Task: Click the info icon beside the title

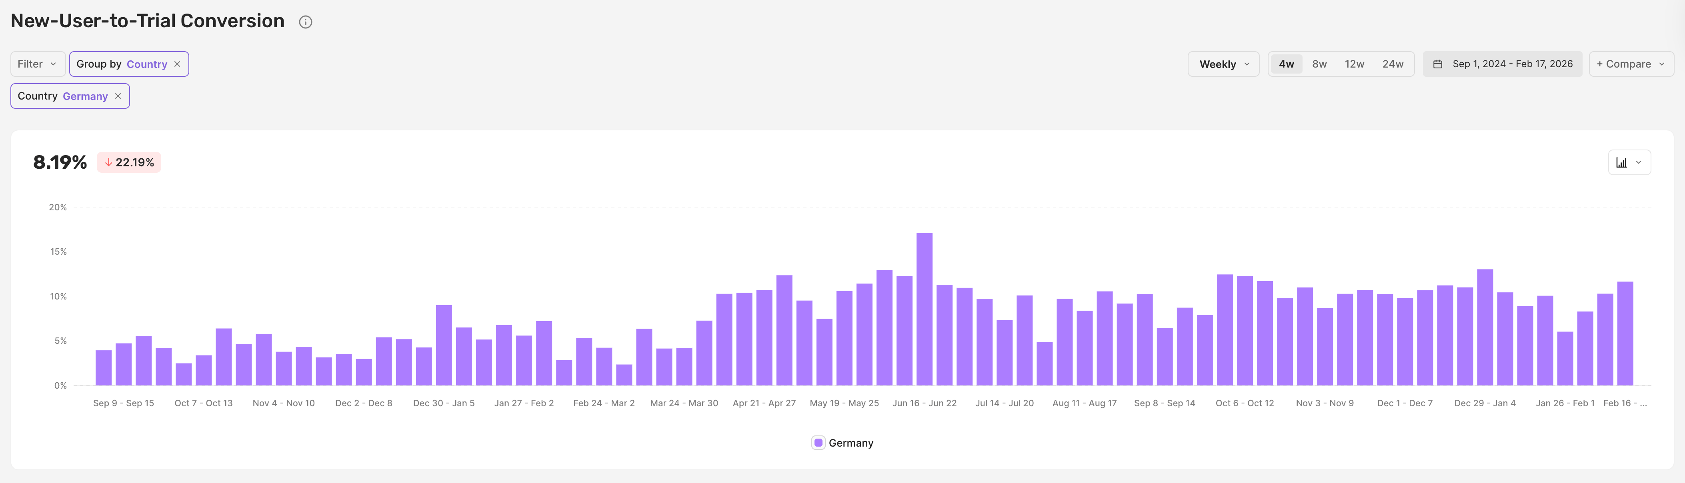Action: pyautogui.click(x=306, y=22)
